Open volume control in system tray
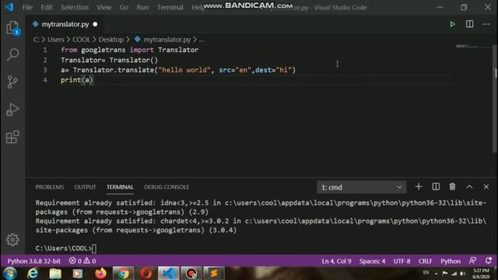Screen dimensions: 498x280 coord(463,273)
